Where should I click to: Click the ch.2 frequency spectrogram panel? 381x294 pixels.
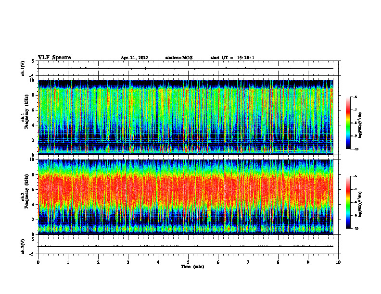[x=186, y=197]
